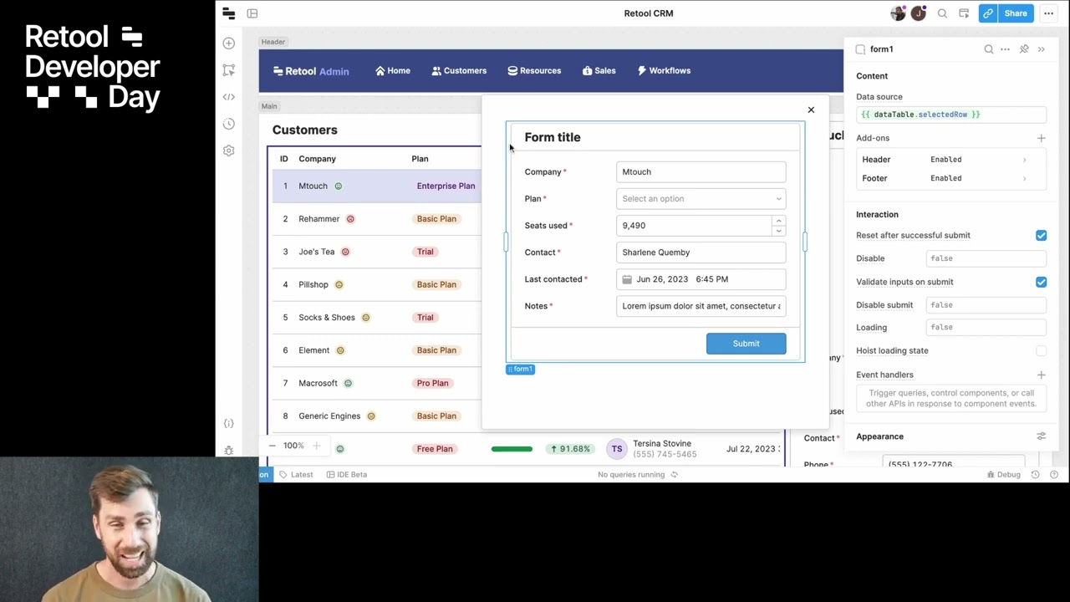Image resolution: width=1070 pixels, height=602 pixels.
Task: Open the history clock icon in the sidebar
Action: point(229,124)
